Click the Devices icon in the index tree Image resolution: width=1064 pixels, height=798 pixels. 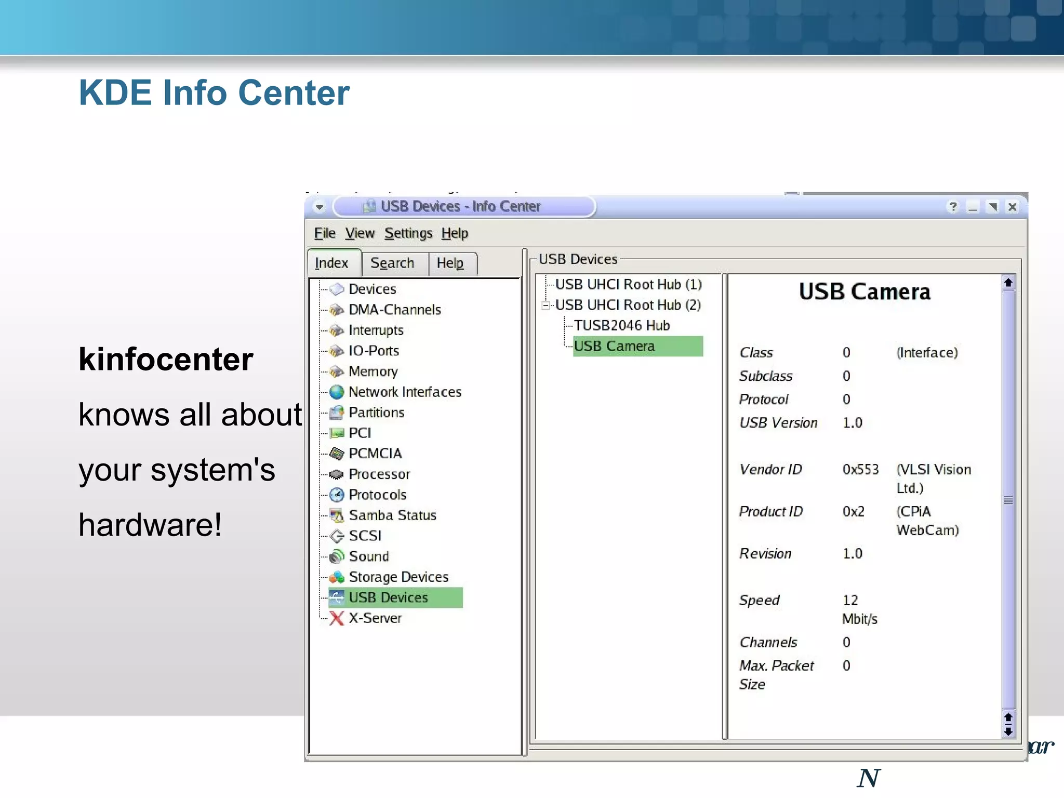coord(337,289)
